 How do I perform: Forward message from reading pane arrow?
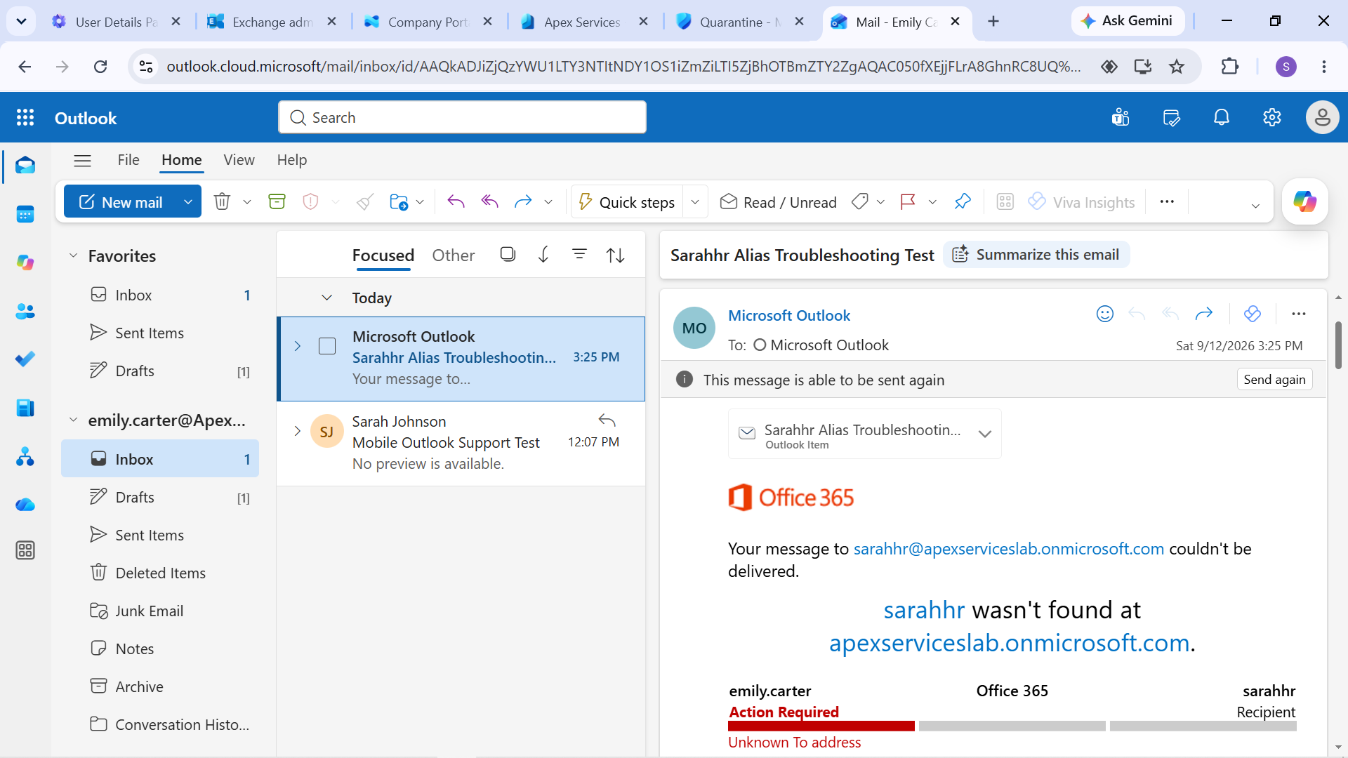(x=1204, y=314)
